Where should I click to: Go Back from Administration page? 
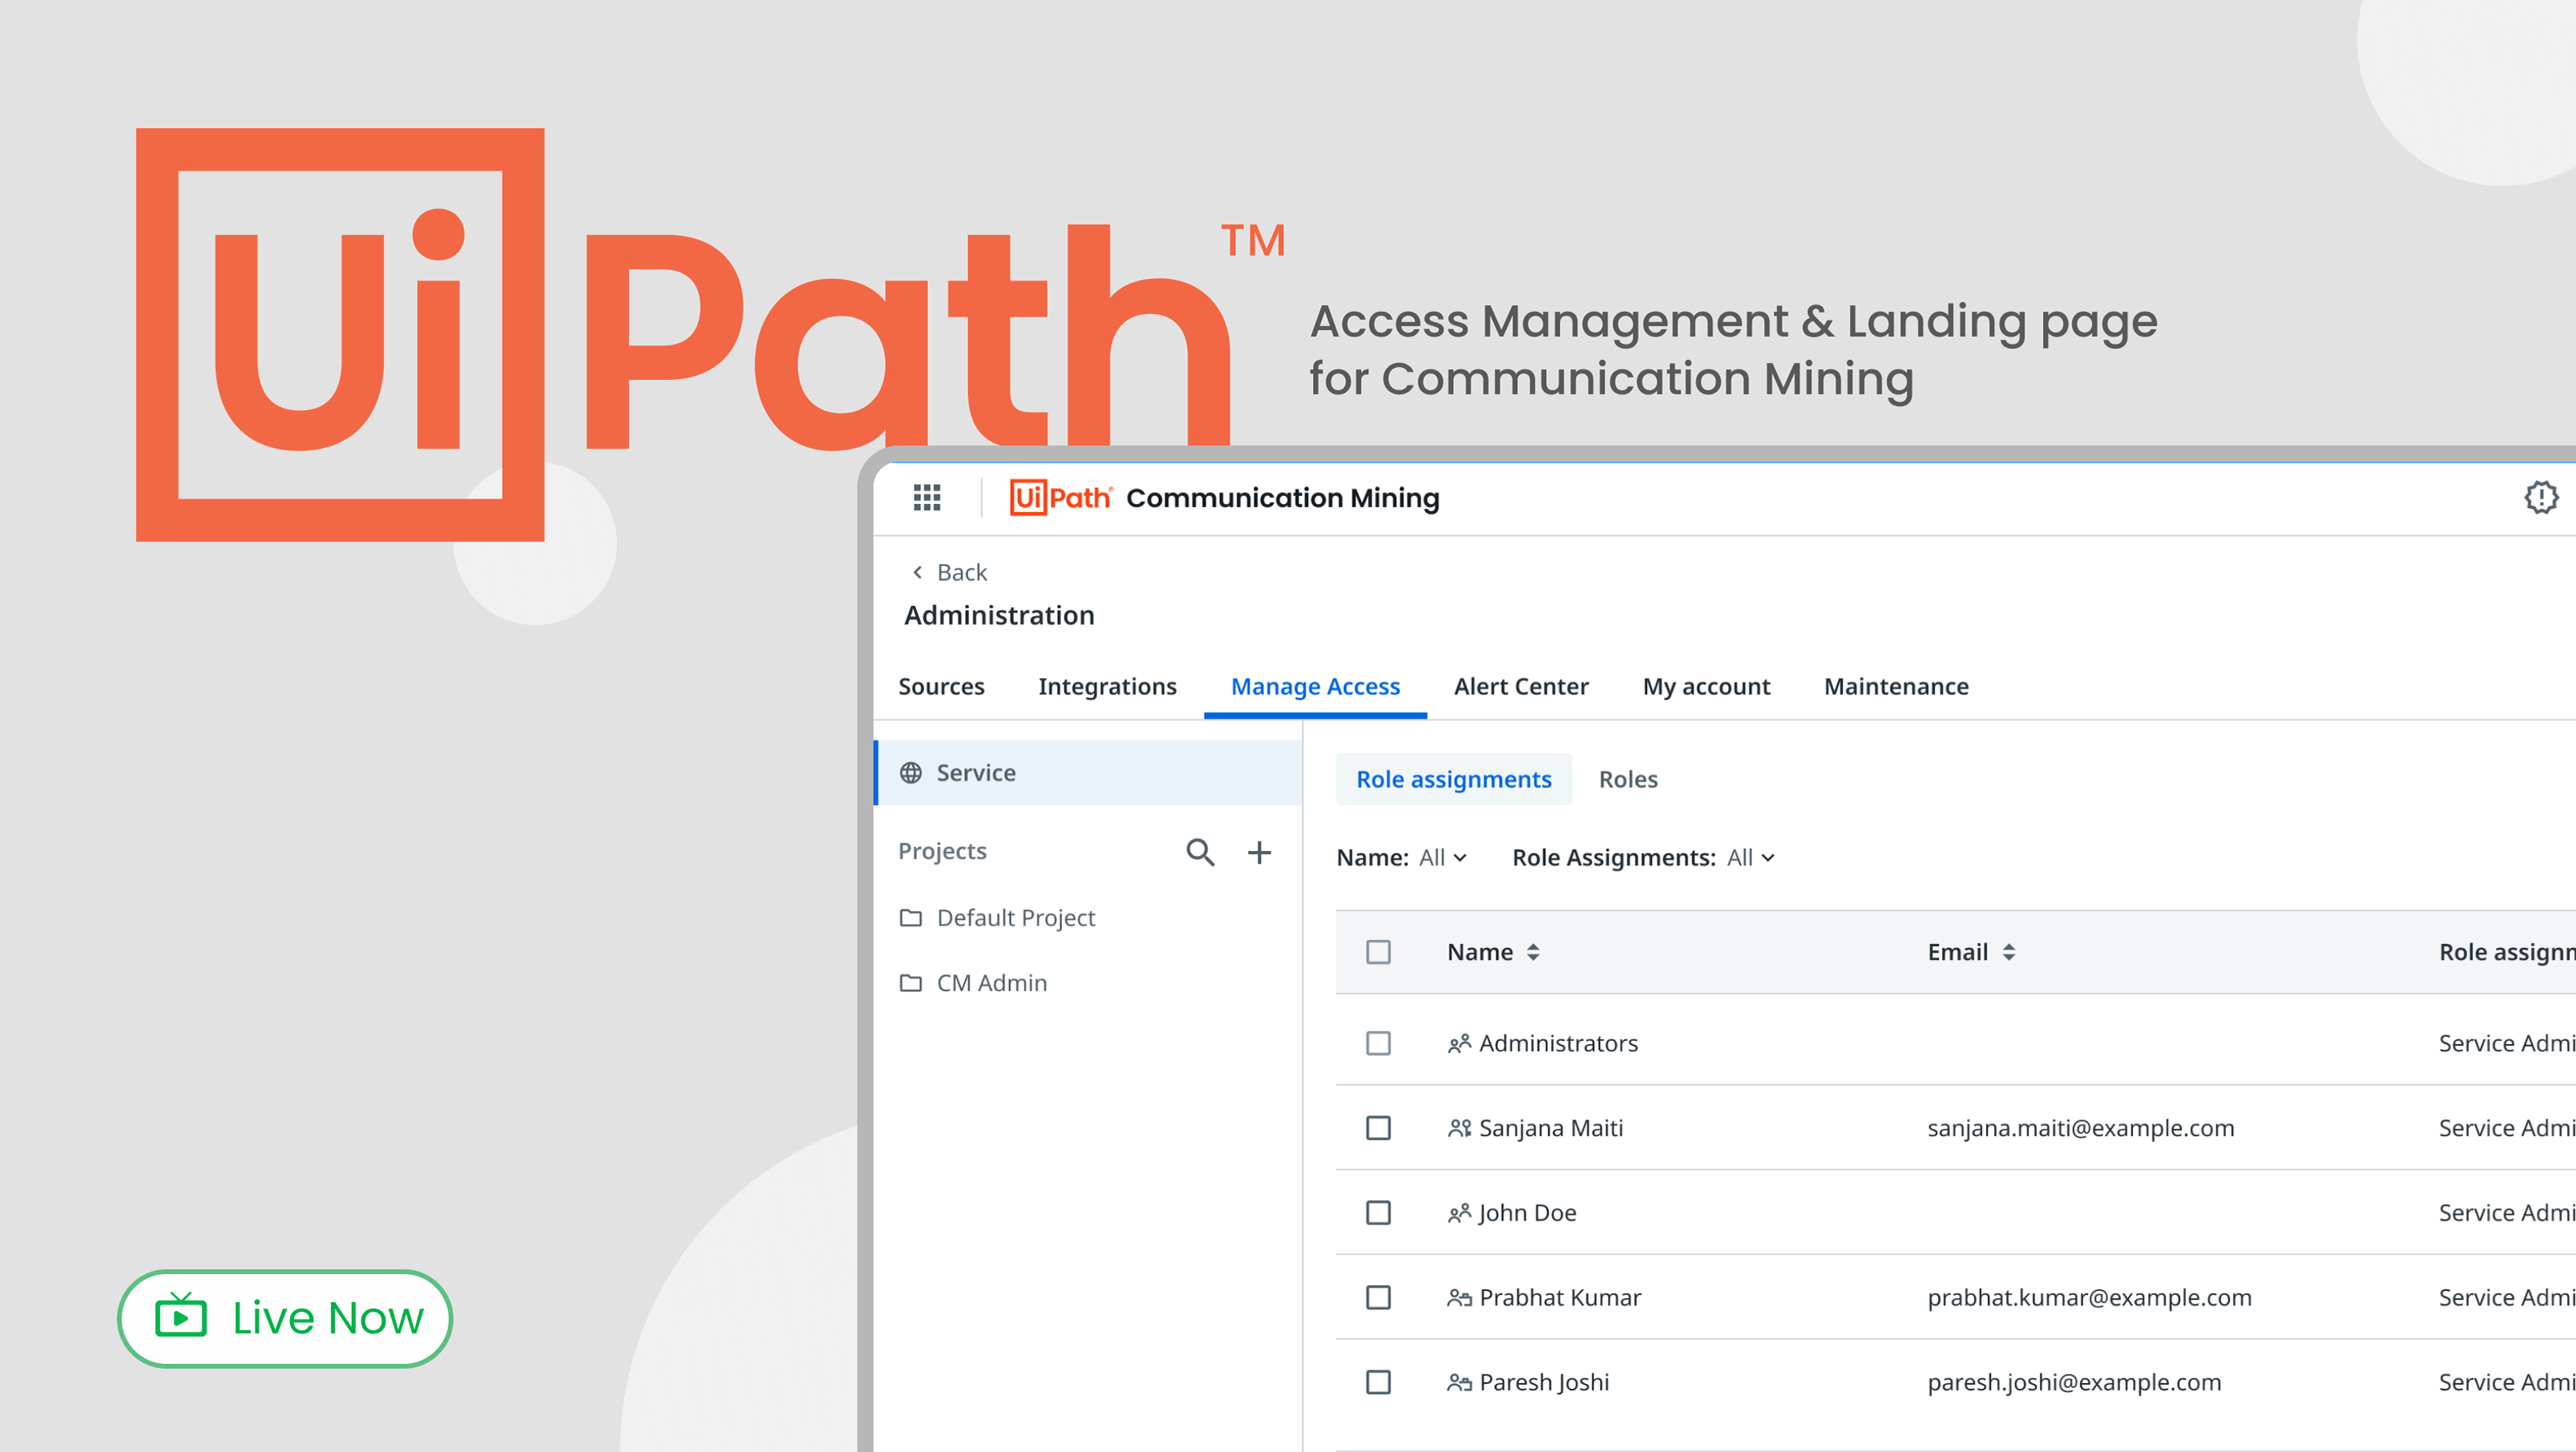click(948, 572)
